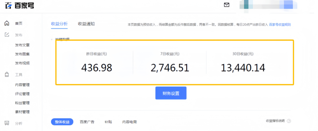The image size is (318, 131).
Task: Go to 内容管理 in sidebar
Action: (22, 85)
